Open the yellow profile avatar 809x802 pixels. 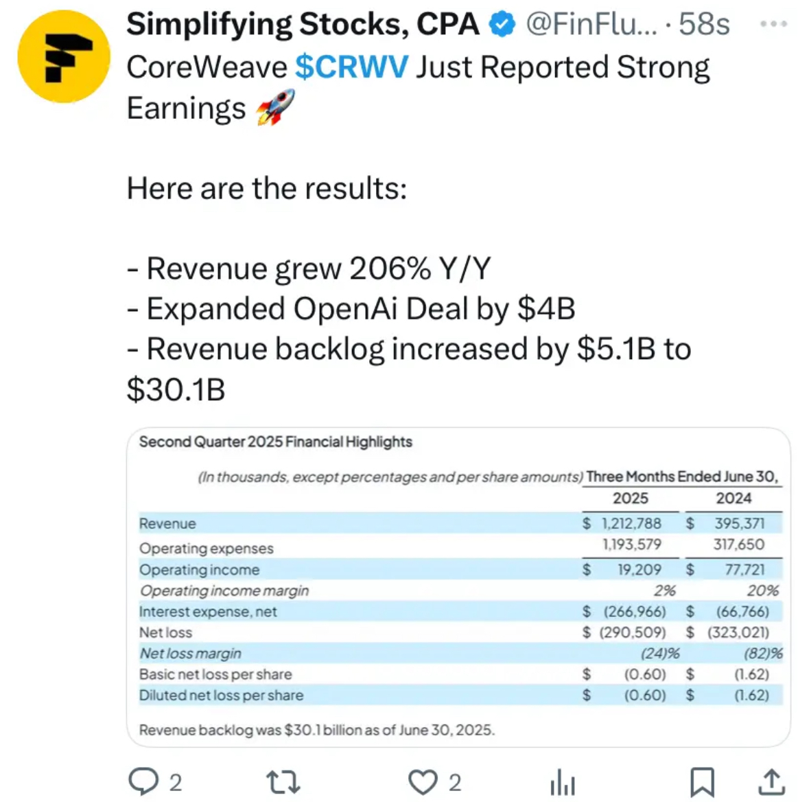coord(64,56)
